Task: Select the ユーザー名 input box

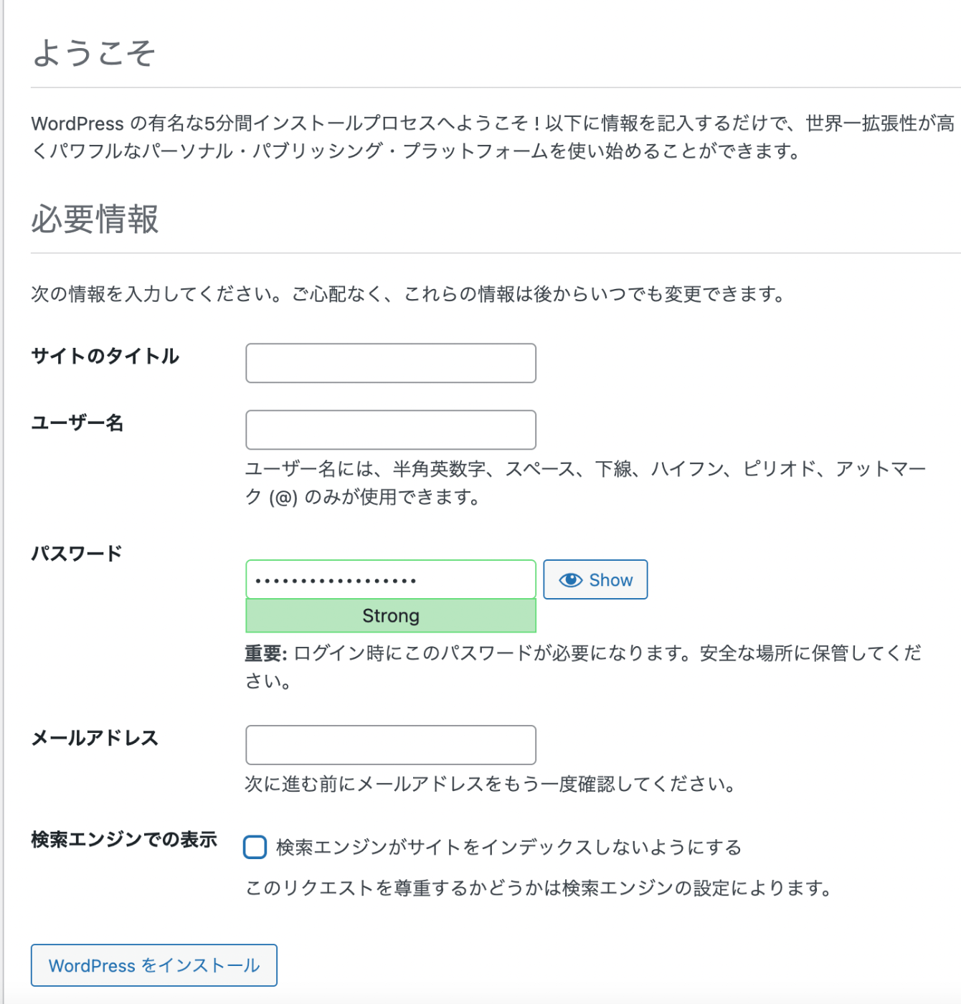Action: [391, 429]
